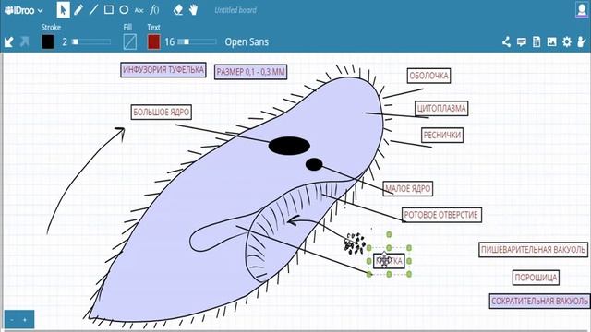Click the participants permissions icon

(582, 41)
